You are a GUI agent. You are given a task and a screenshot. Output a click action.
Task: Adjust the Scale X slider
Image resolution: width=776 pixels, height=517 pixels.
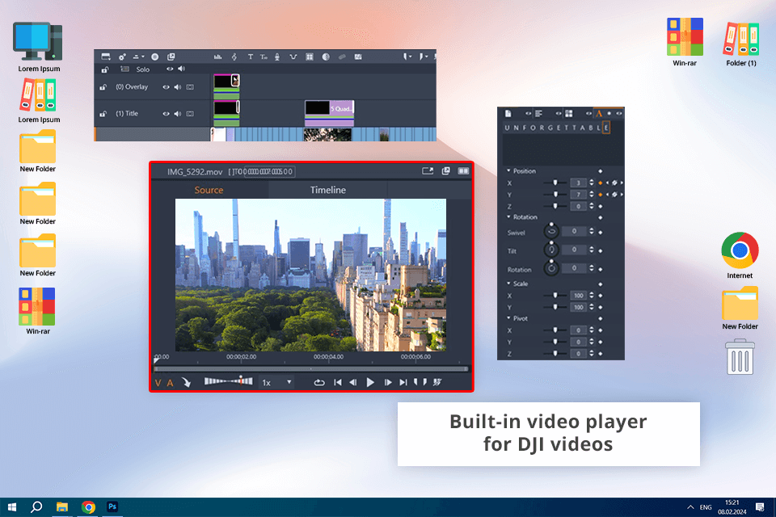pos(555,296)
